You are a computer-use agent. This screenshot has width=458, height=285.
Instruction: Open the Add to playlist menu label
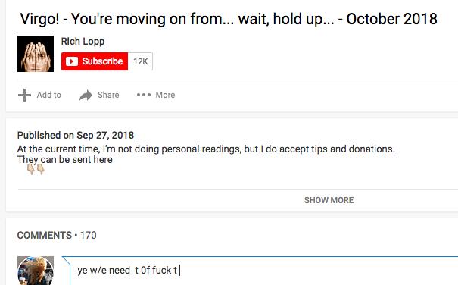point(48,95)
